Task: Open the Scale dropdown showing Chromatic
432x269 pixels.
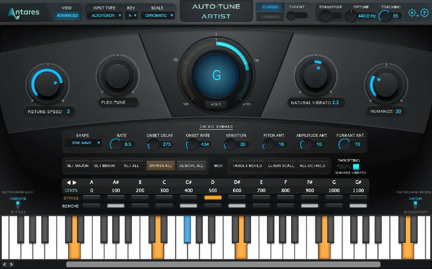Action: point(158,15)
